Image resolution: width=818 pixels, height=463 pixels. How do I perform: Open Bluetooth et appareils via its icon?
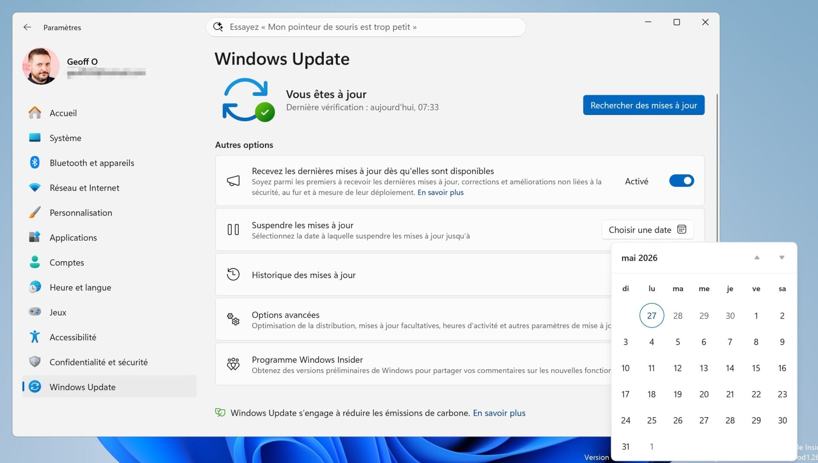tap(35, 162)
